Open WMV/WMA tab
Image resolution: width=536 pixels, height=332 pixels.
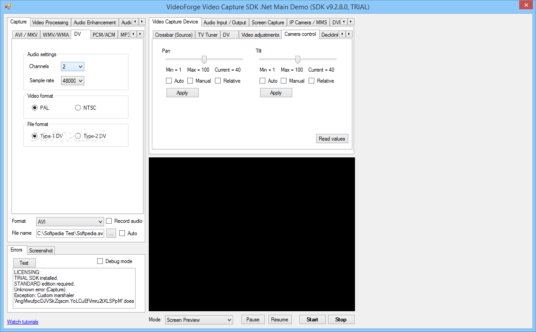56,35
